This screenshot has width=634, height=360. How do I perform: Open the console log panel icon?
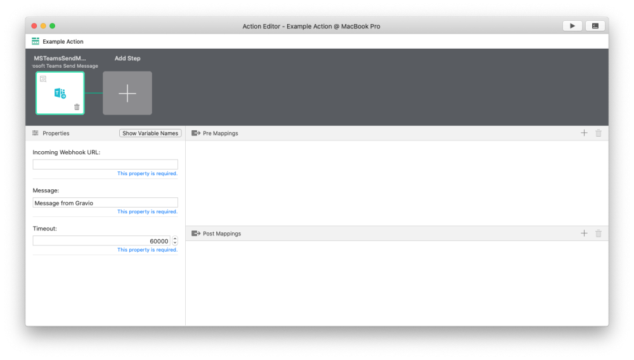tap(595, 26)
